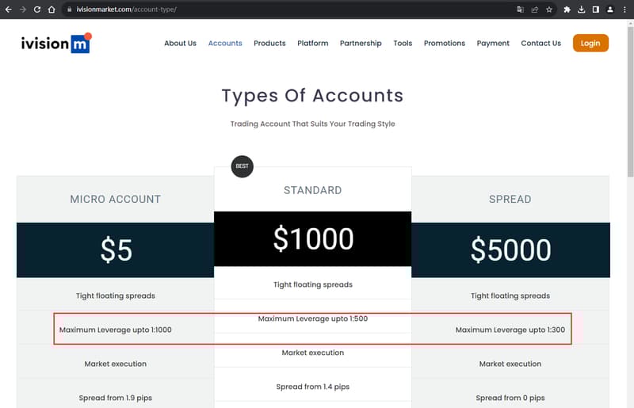The height and width of the screenshot is (408, 634).
Task: Open Chrome three-dot menu
Action: point(624,10)
